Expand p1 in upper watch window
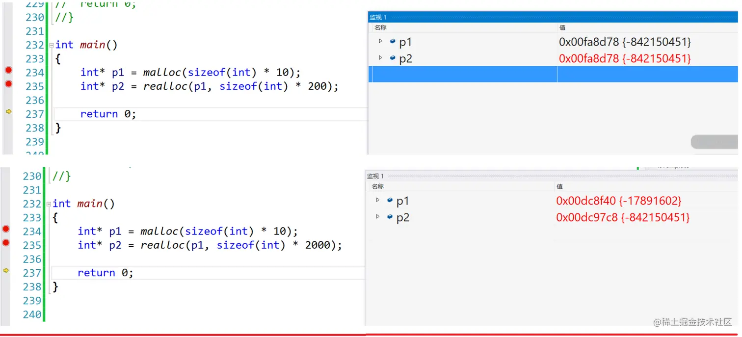The width and height of the screenshot is (742, 337). (x=380, y=41)
